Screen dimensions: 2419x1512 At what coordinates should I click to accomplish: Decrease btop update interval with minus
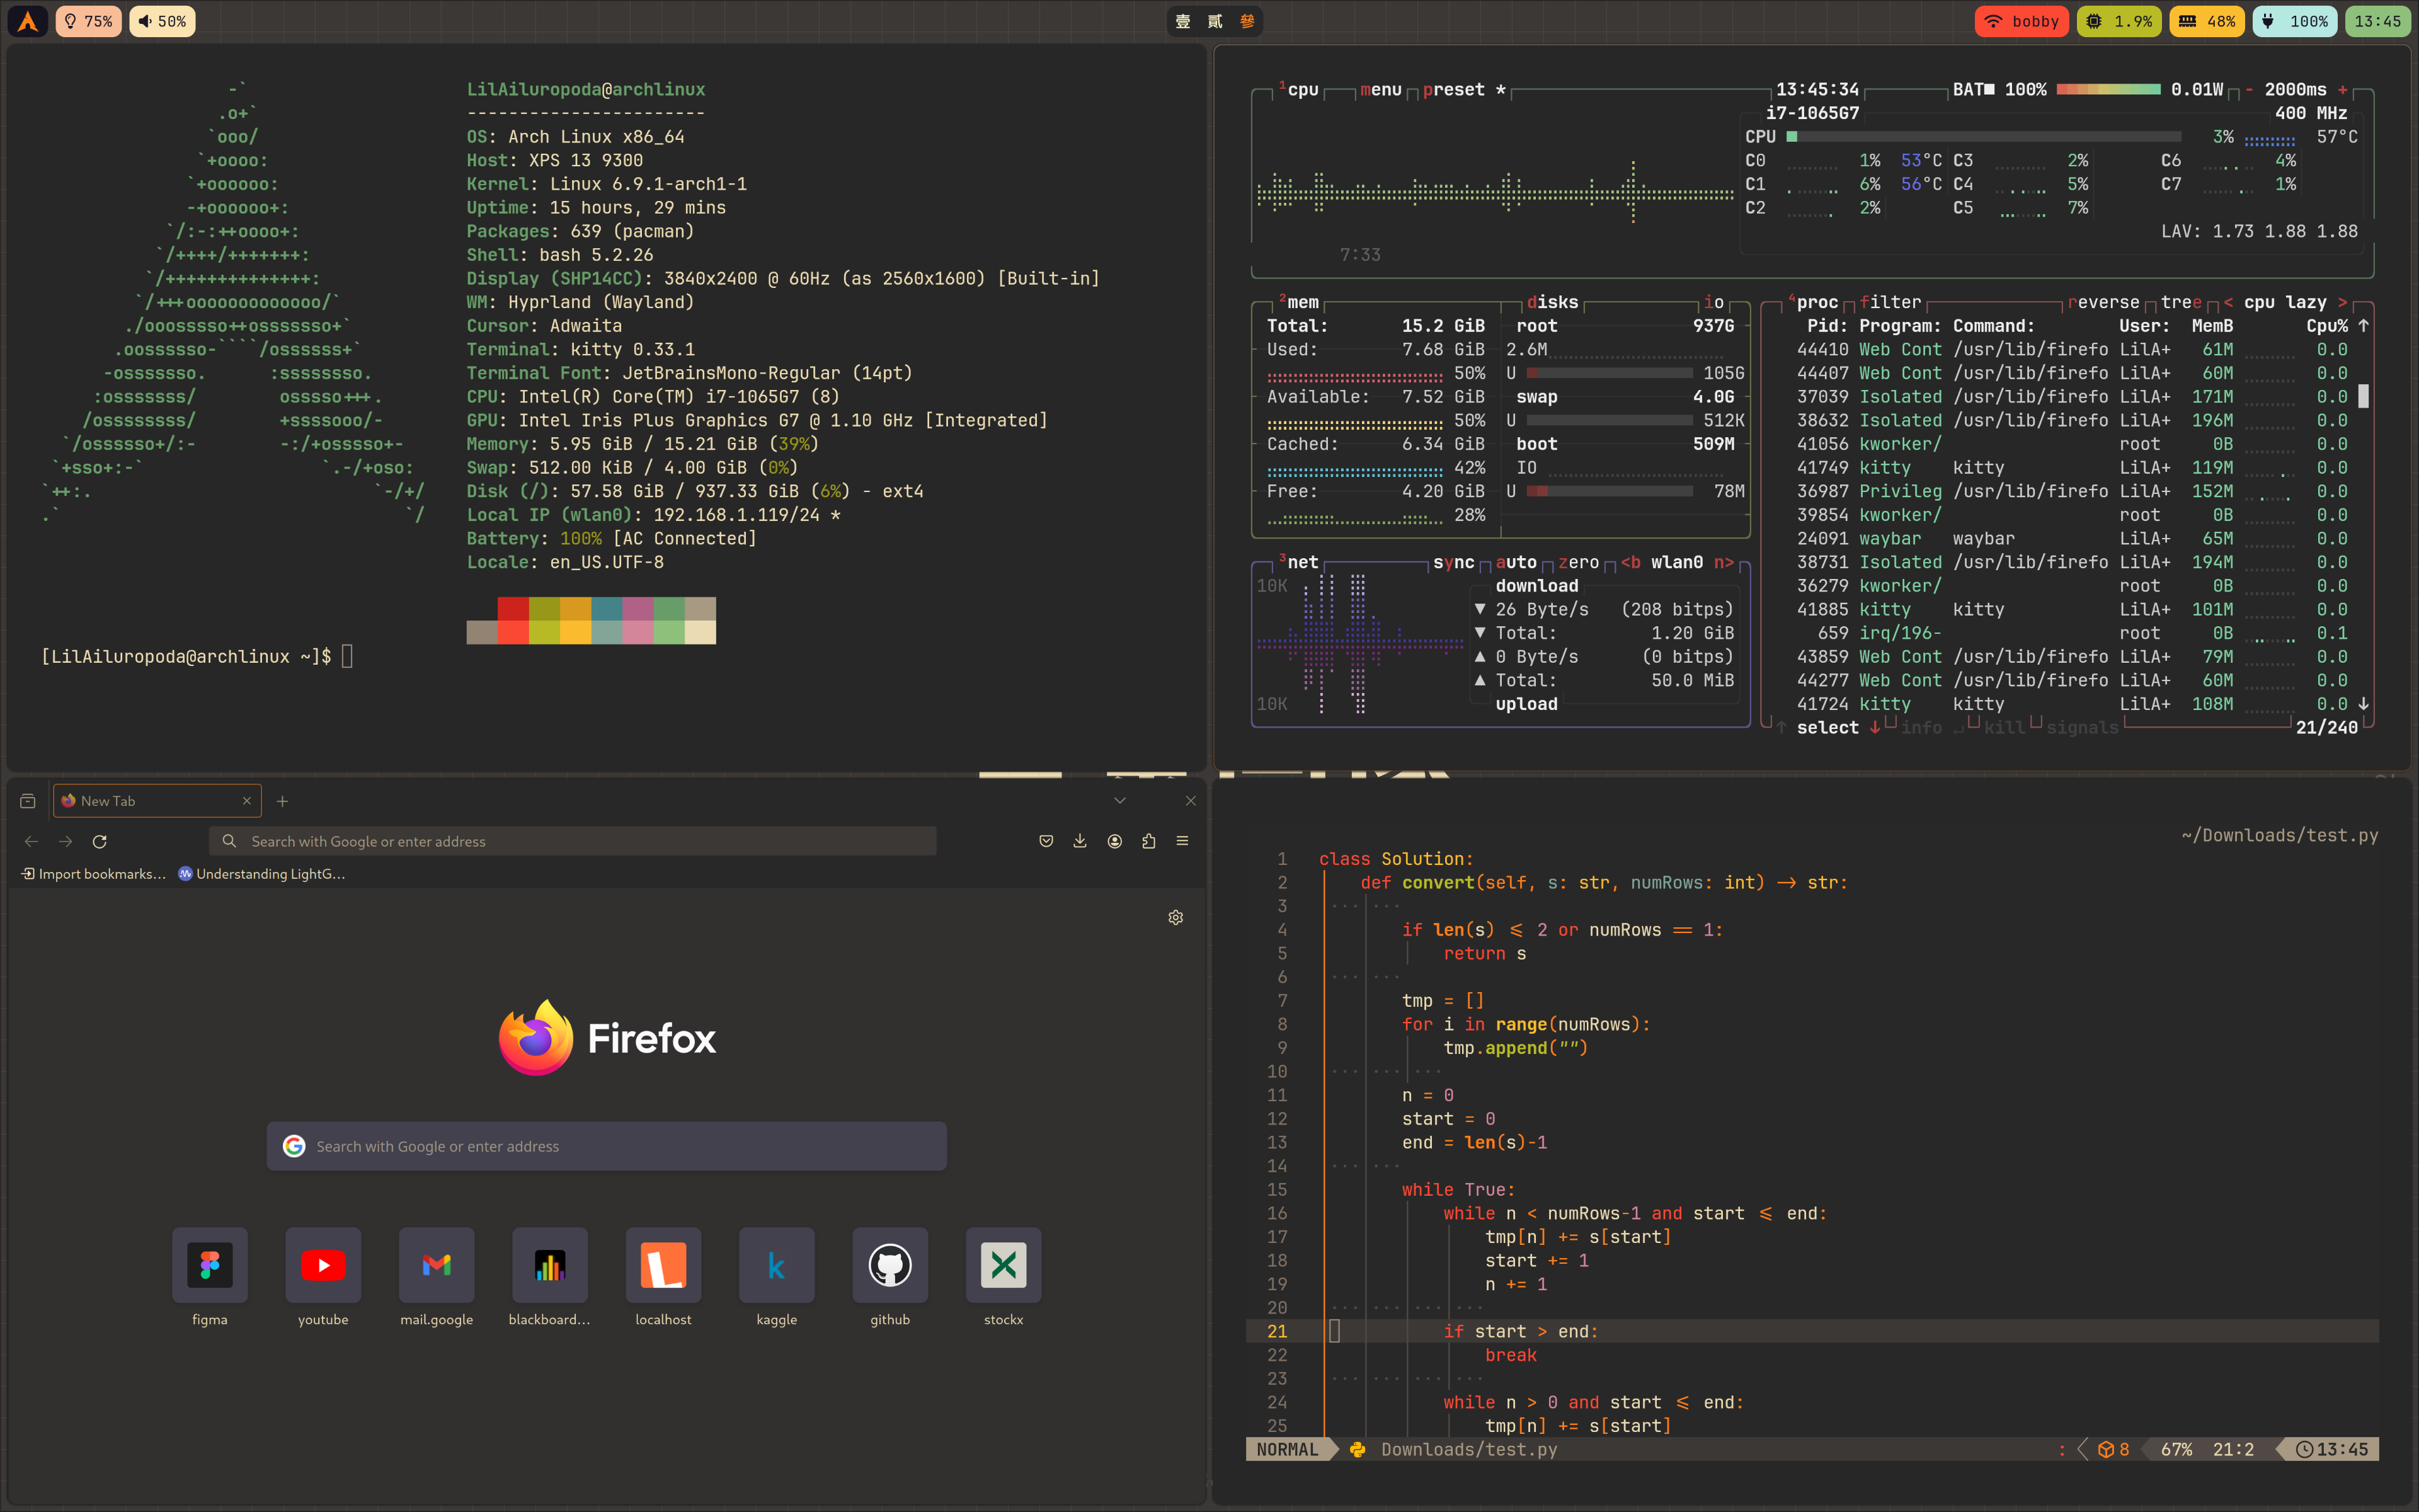[2249, 90]
